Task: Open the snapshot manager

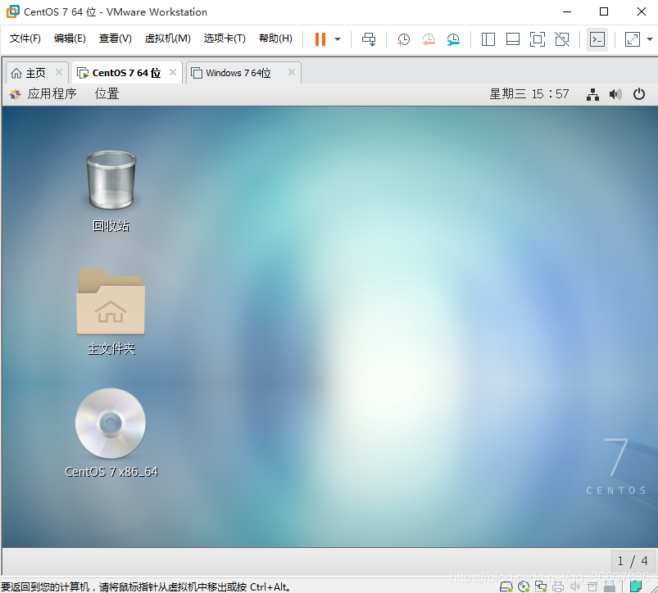Action: tap(453, 39)
